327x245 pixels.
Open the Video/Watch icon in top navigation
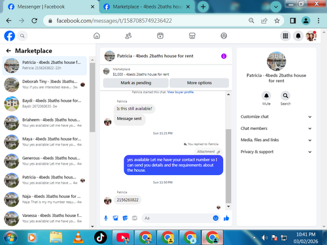160,36
